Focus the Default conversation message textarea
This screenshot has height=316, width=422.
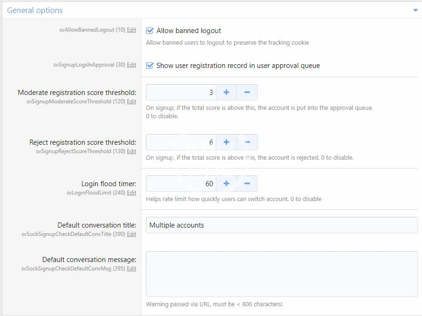pos(281,274)
